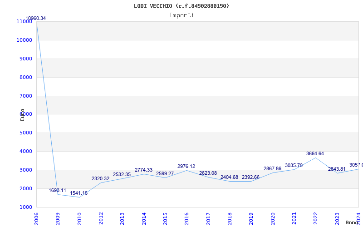Click the 2013 x-axis year
Image resolution: width=363 pixels, height=227 pixels.
click(122, 219)
